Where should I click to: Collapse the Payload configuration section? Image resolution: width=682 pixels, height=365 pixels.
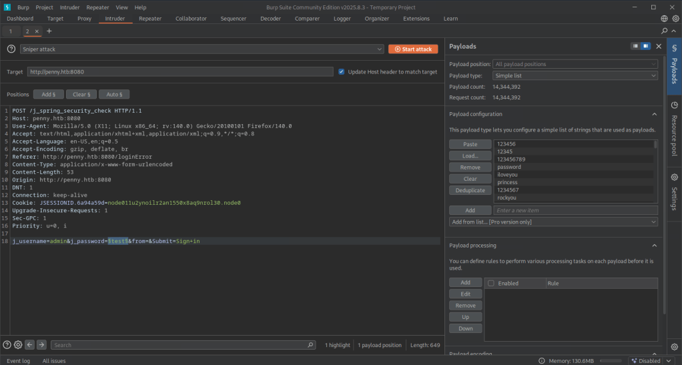(654, 114)
